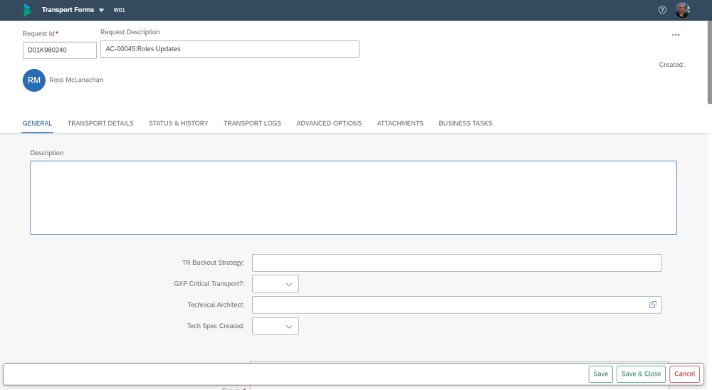This screenshot has height=390, width=712.
Task: Click the Save button
Action: pos(600,374)
